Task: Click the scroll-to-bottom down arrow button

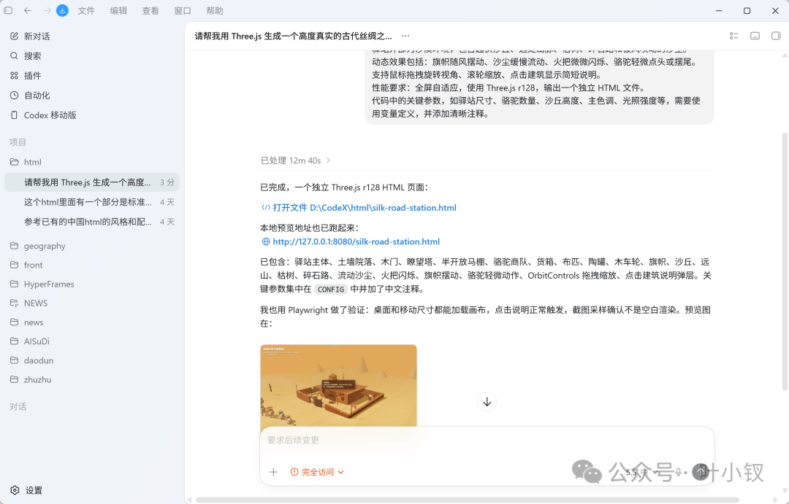Action: (487, 401)
